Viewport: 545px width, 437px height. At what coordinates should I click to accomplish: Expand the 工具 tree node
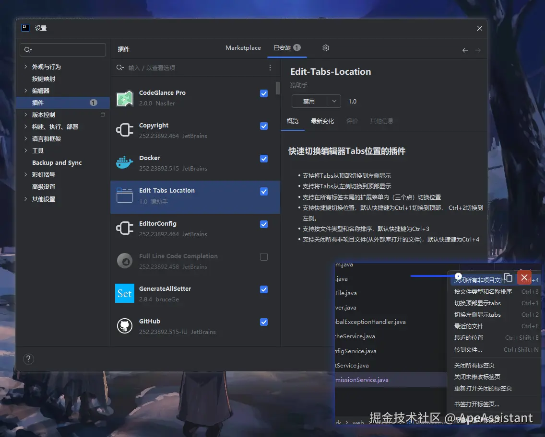point(26,150)
